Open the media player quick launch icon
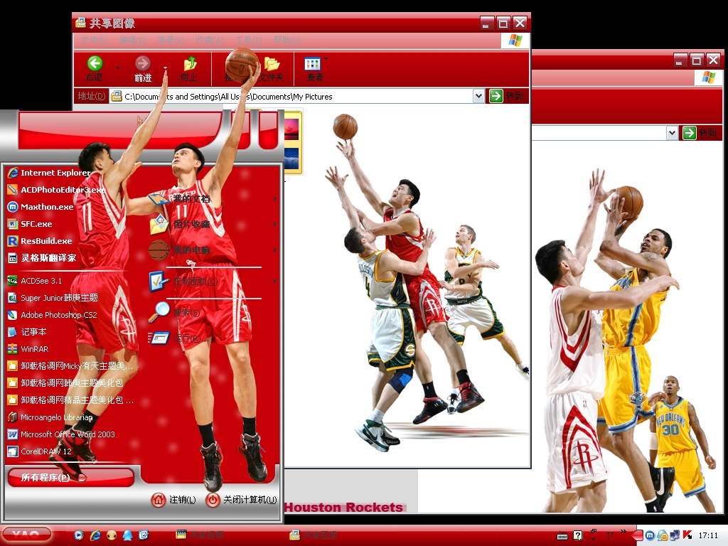Screen dimensions: 728x546 click(x=79, y=535)
